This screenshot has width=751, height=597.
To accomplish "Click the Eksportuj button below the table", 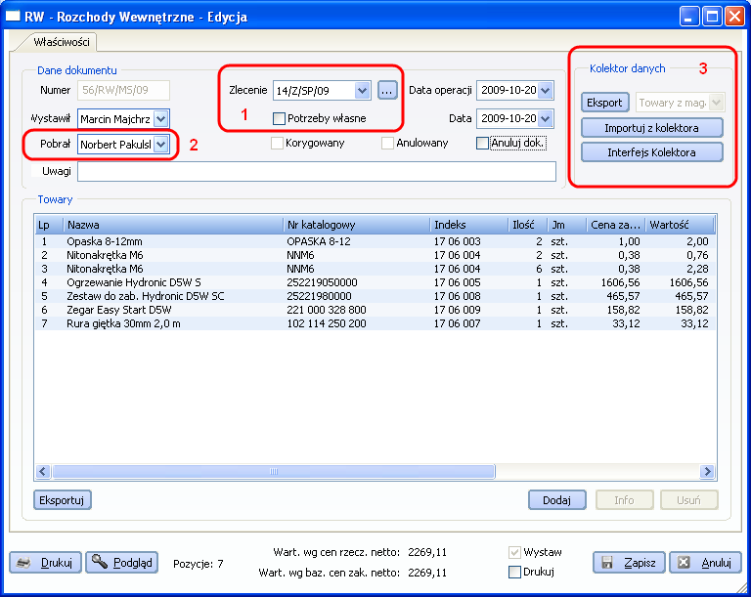I will click(x=62, y=500).
